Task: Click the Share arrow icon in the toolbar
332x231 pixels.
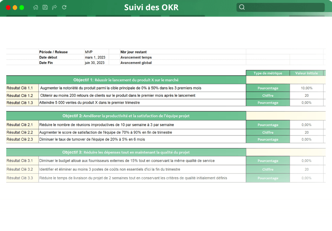Action: 54,7
